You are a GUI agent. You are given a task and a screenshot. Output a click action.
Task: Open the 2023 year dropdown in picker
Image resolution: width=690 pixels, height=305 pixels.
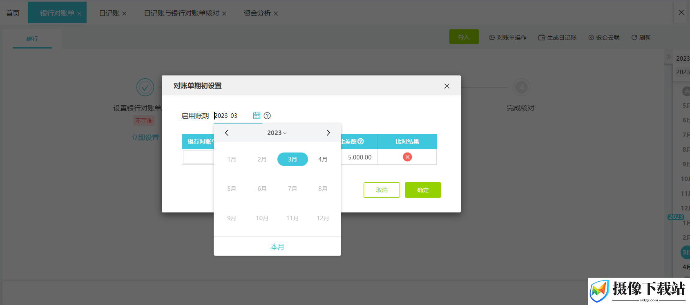coord(277,133)
